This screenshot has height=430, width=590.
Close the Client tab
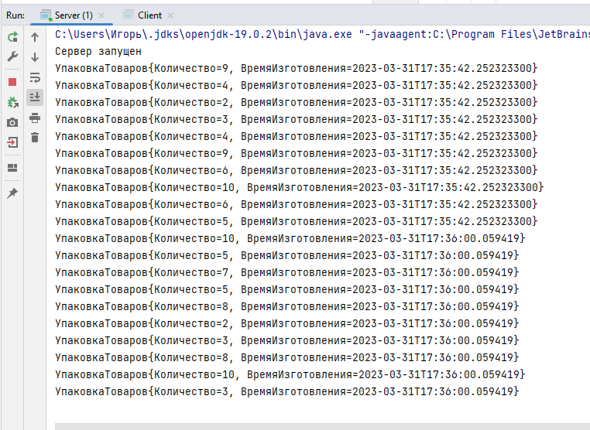click(x=170, y=15)
